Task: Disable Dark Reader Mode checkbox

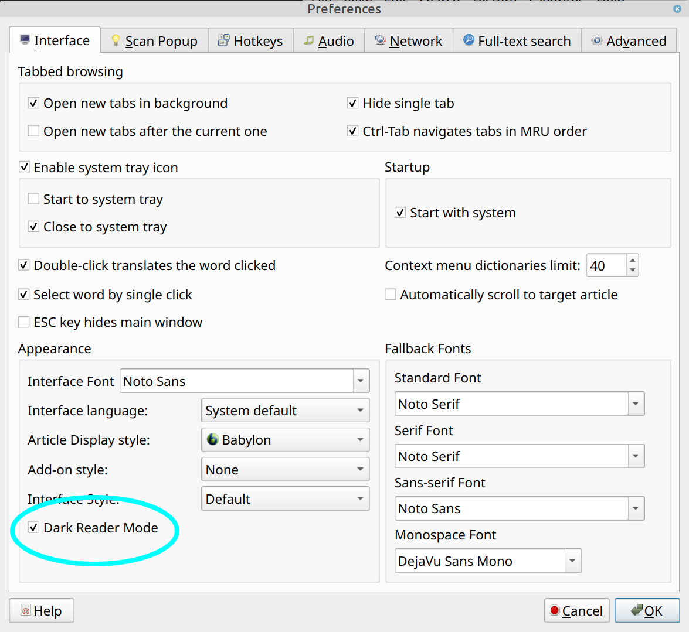Action: click(34, 528)
